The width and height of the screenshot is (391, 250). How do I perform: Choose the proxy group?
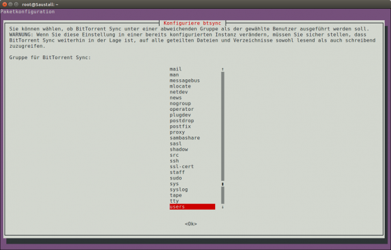point(177,132)
